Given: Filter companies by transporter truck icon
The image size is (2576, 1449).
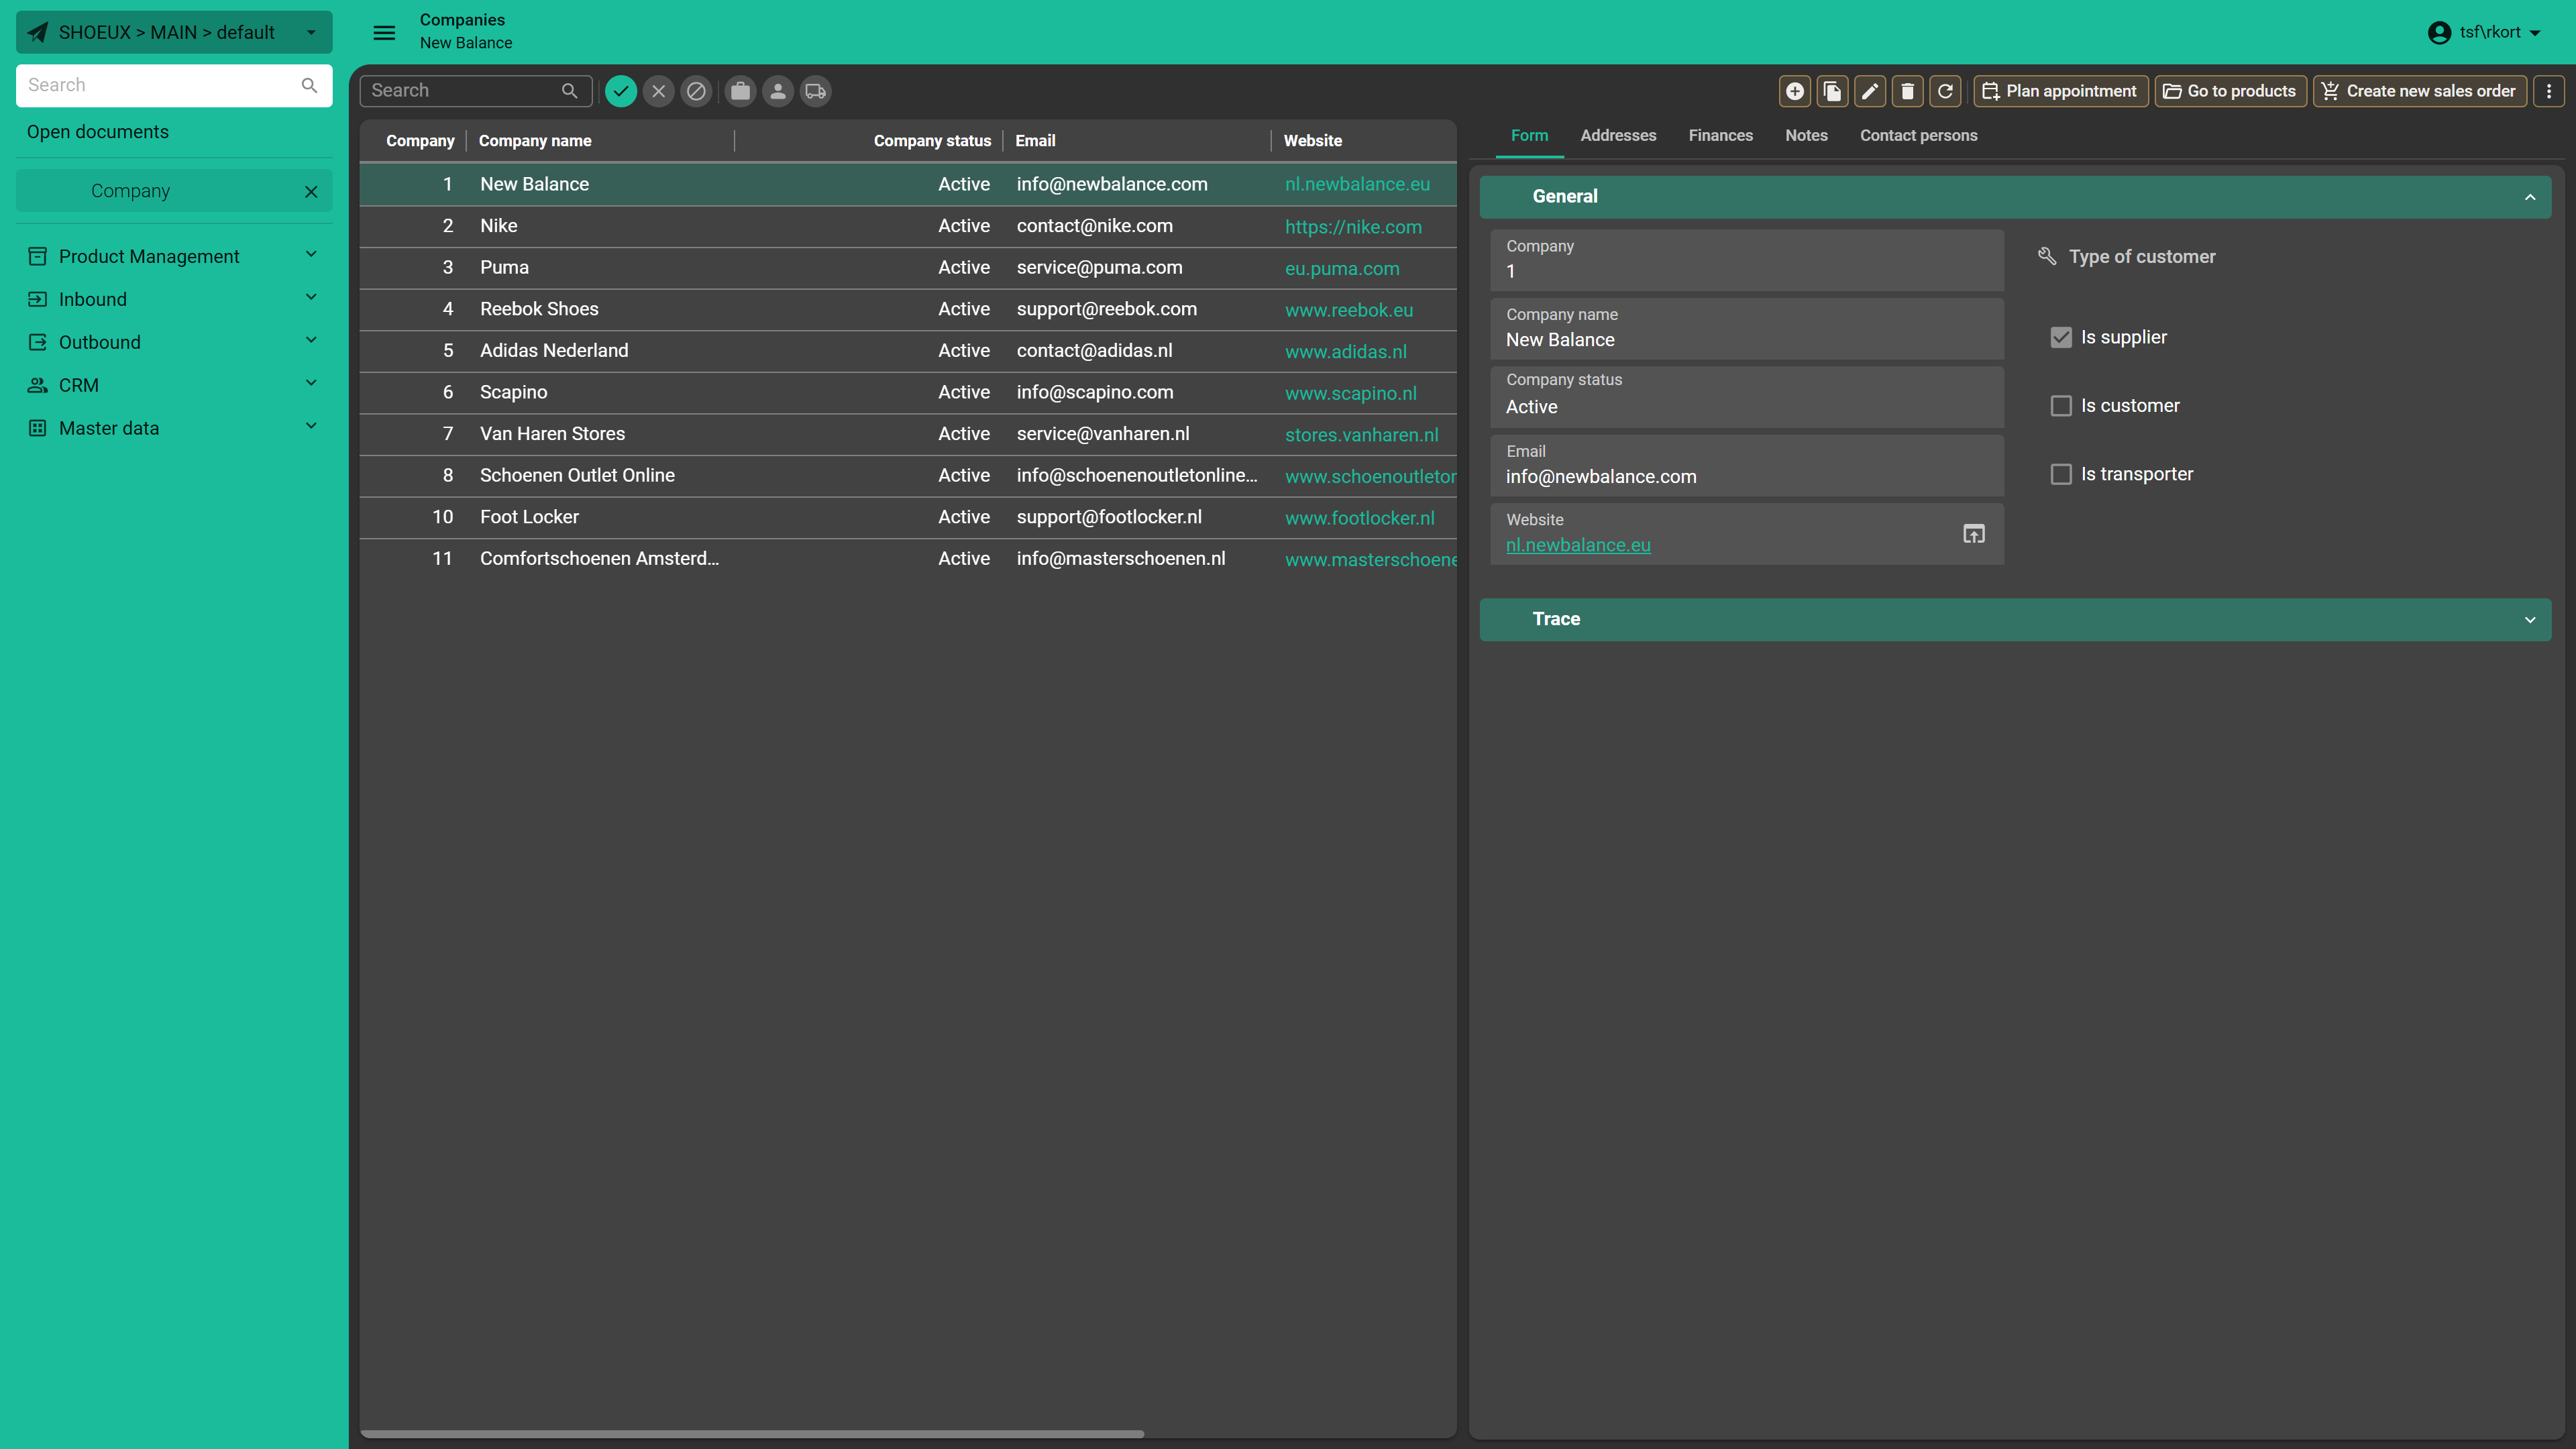Looking at the screenshot, I should click(x=816, y=91).
